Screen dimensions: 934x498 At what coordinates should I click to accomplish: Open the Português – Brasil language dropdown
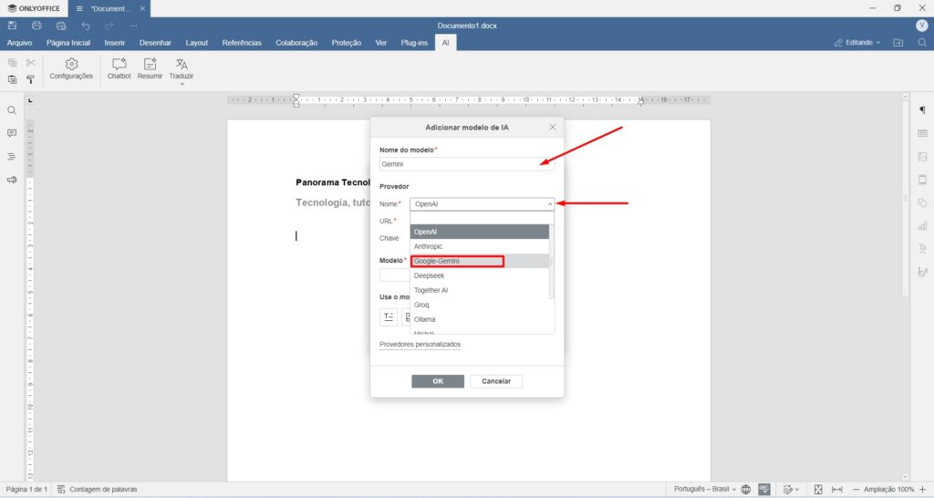click(705, 489)
